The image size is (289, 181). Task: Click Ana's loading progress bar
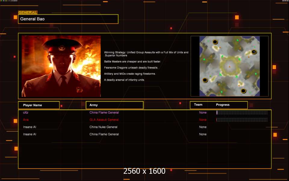(242, 120)
